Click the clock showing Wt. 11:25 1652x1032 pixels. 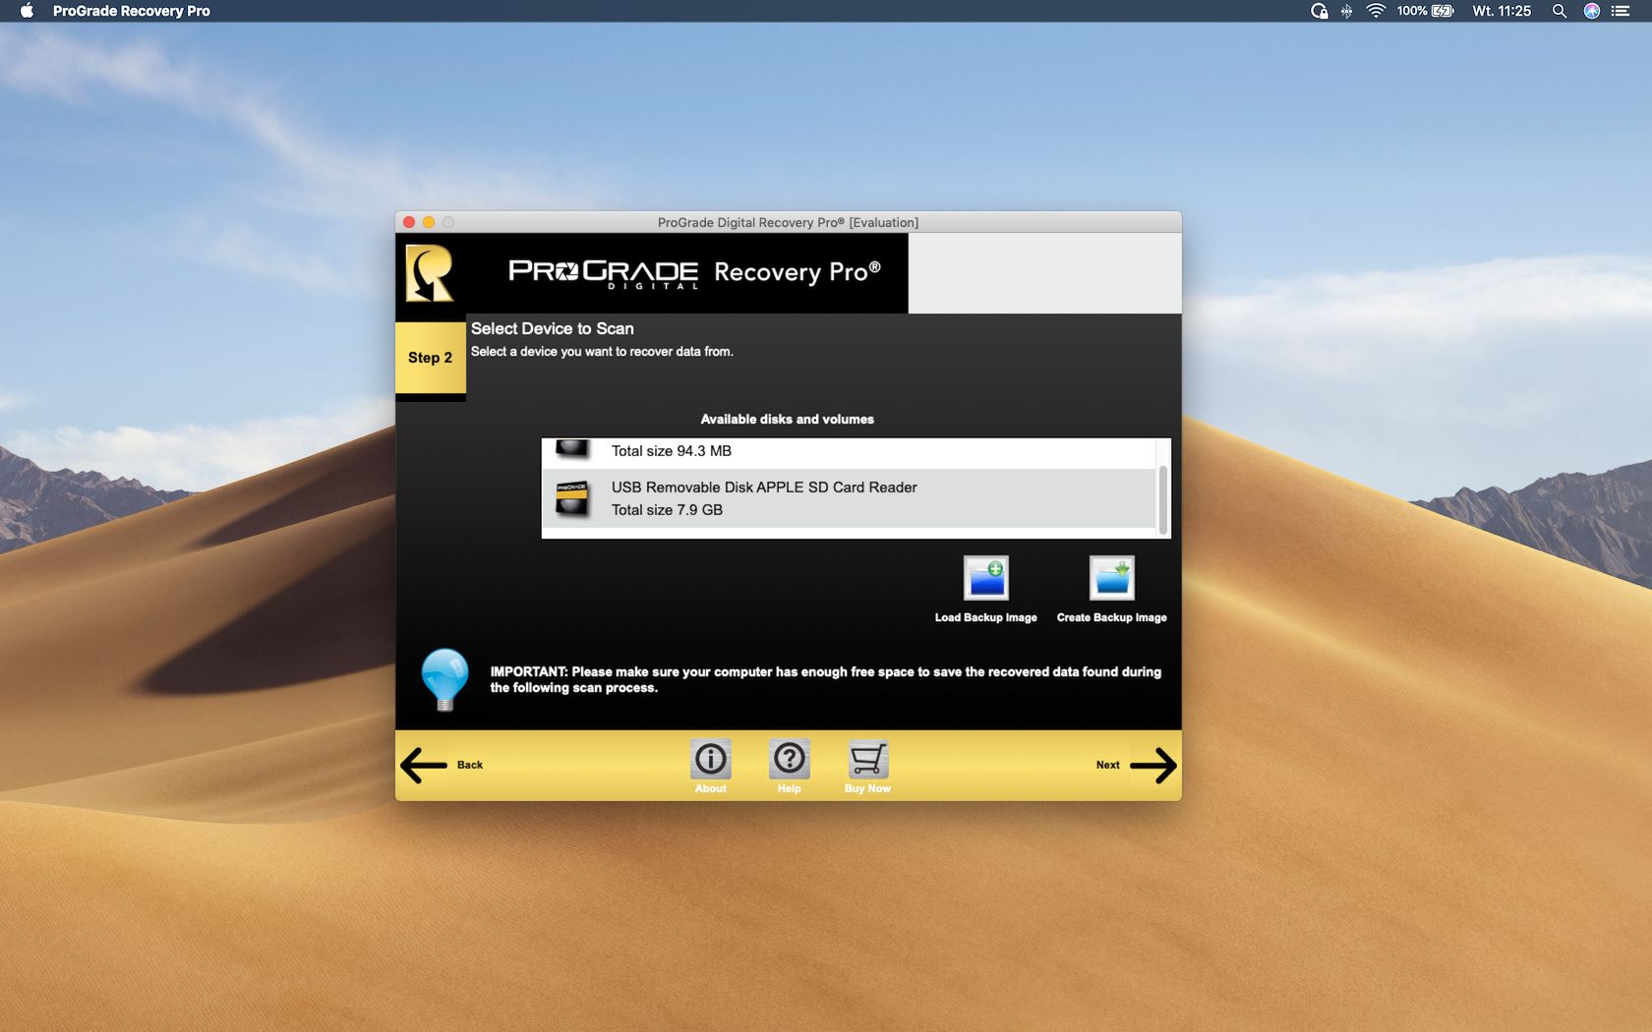(1502, 11)
